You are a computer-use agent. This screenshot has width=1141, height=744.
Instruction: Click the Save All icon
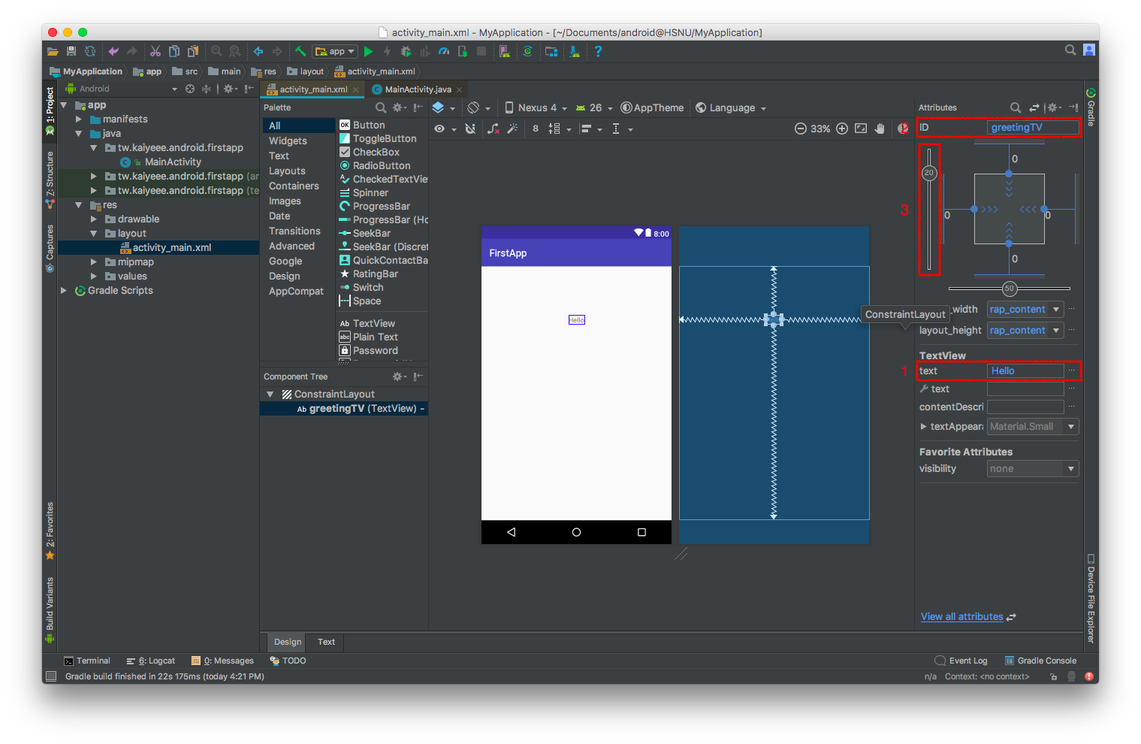pos(71,51)
